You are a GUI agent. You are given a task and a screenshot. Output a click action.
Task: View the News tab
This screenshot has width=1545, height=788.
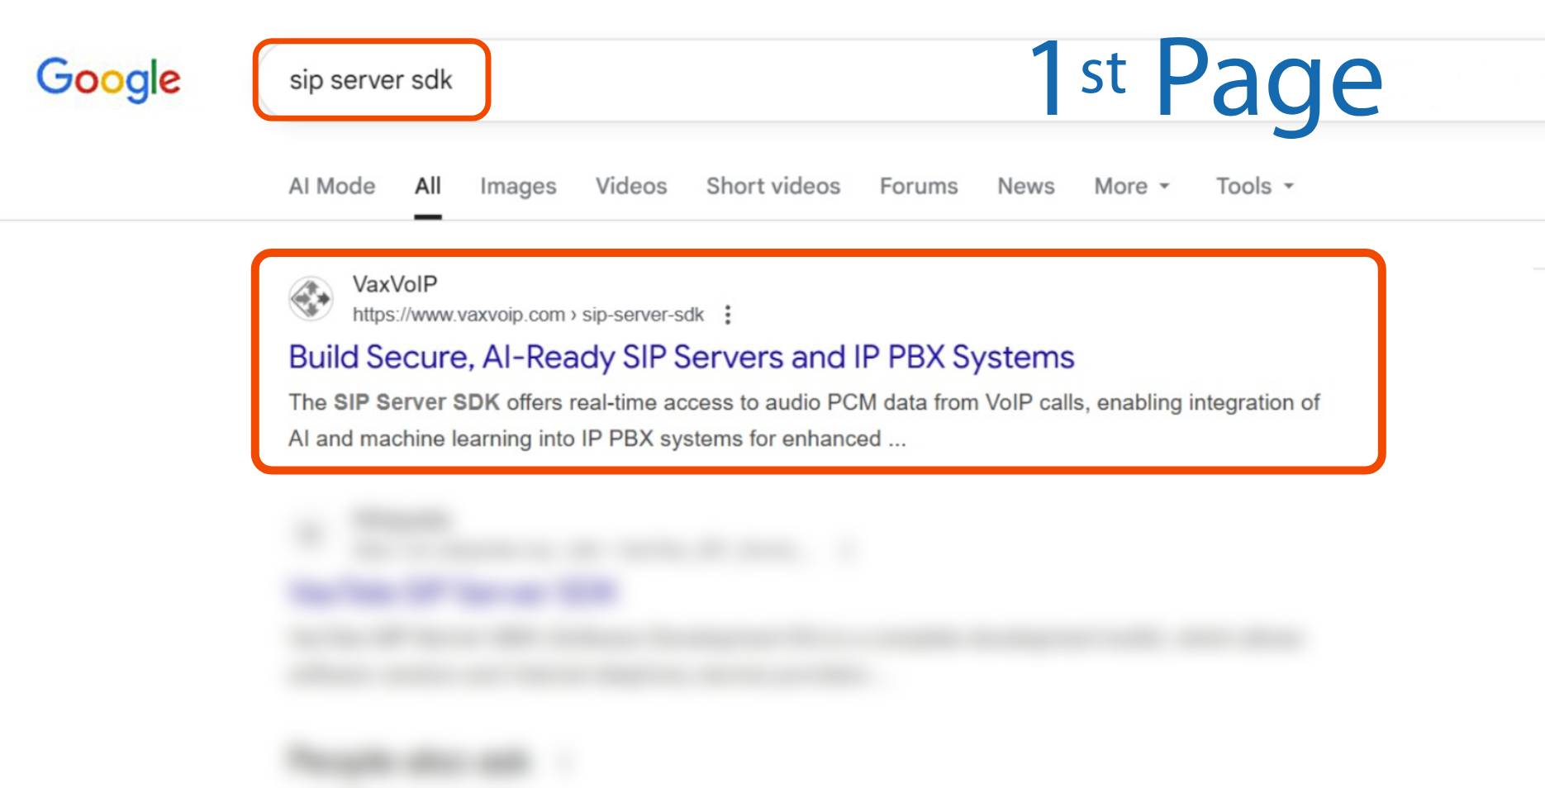pos(1025,187)
